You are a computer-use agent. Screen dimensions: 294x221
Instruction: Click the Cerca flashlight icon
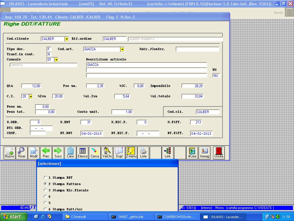click(95, 153)
